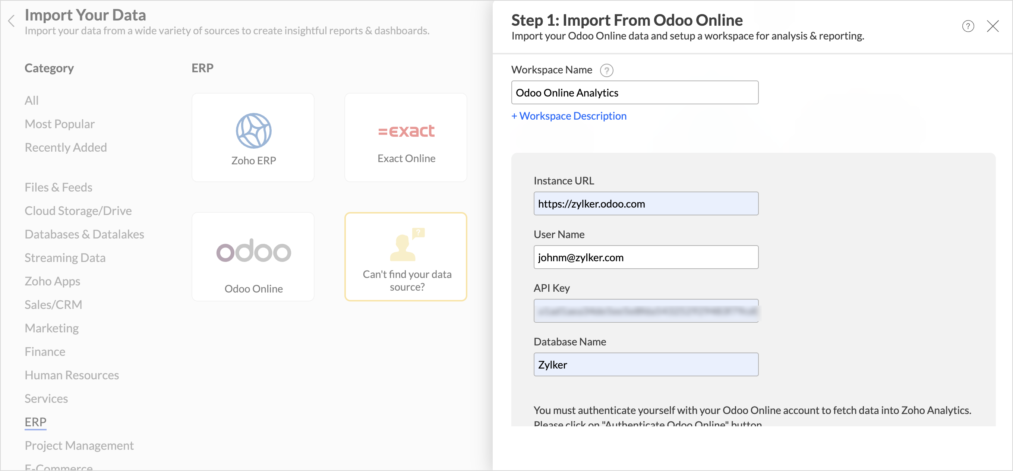Close the Odoo Online import panel
Screen dimensions: 1013x471
[x=993, y=26]
